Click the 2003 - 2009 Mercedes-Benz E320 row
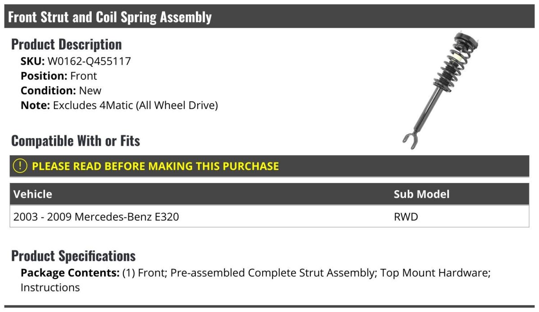 pos(96,217)
